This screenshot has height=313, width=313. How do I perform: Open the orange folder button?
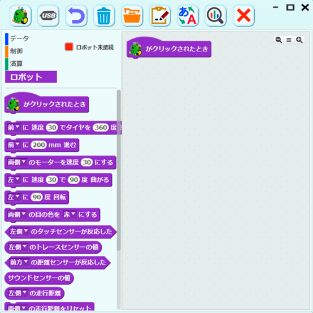click(x=132, y=16)
